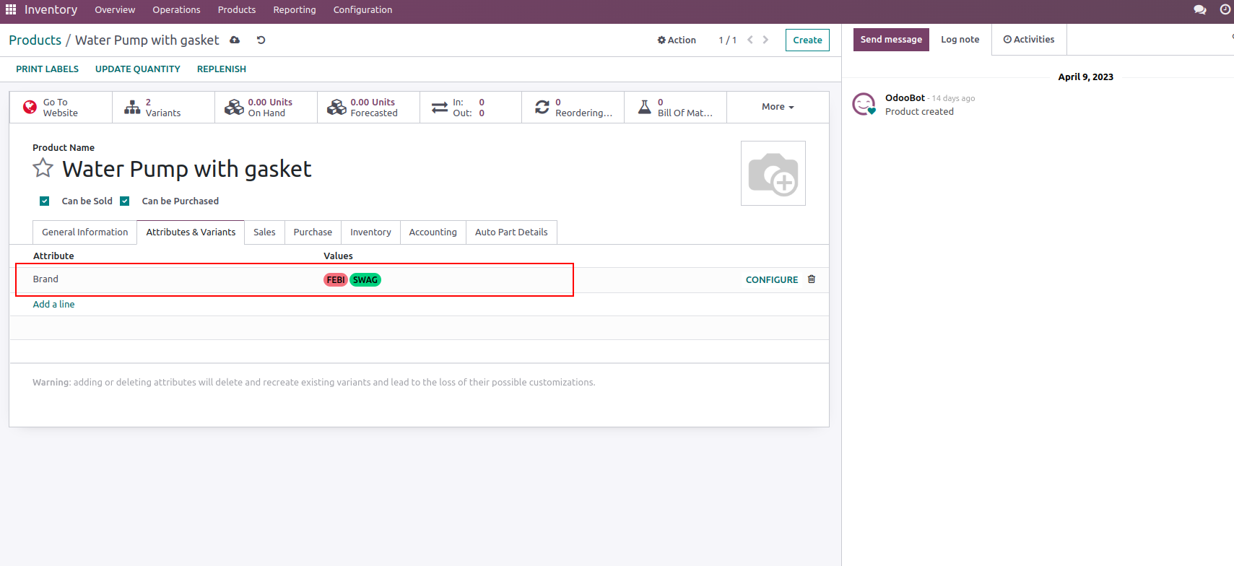Click the red FEBI value tag

tap(335, 280)
